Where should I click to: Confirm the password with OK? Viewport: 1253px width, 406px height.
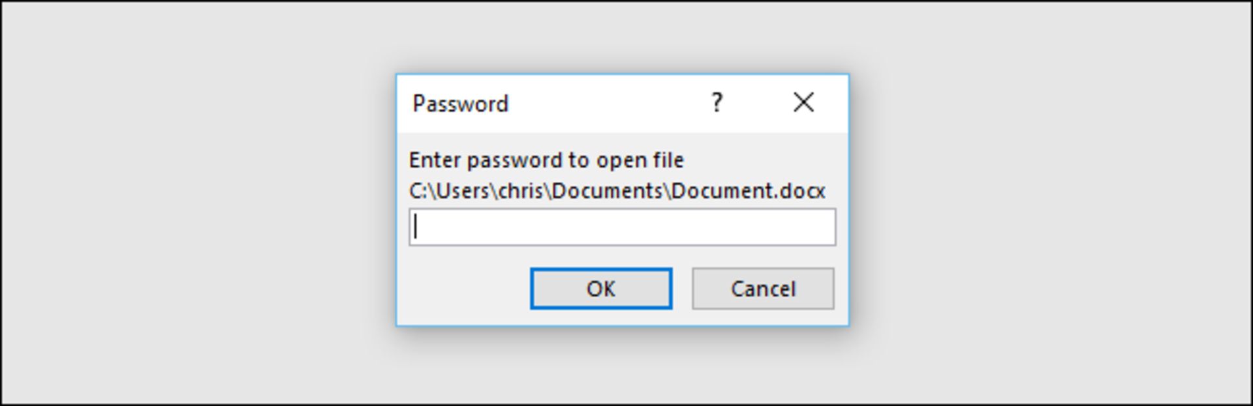pos(600,289)
